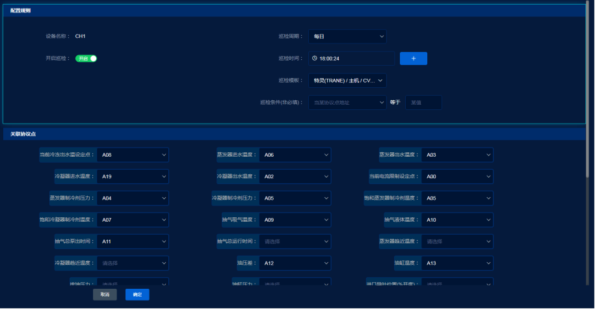Click the blue 确定 confirm button
The width and height of the screenshot is (595, 309).
[137, 295]
